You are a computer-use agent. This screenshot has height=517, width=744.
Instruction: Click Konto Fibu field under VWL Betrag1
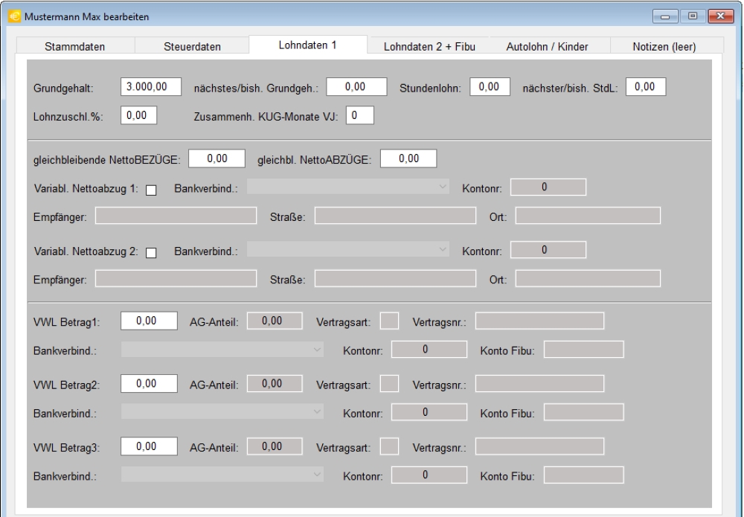pyautogui.click(x=583, y=350)
